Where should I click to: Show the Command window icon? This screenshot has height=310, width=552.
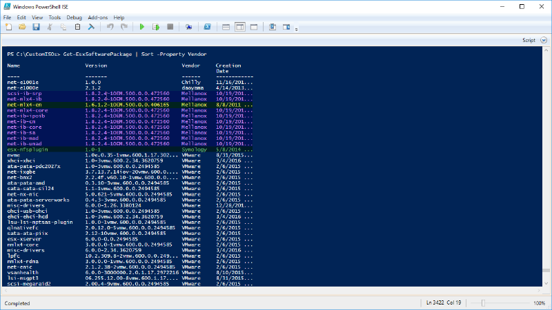(273, 27)
